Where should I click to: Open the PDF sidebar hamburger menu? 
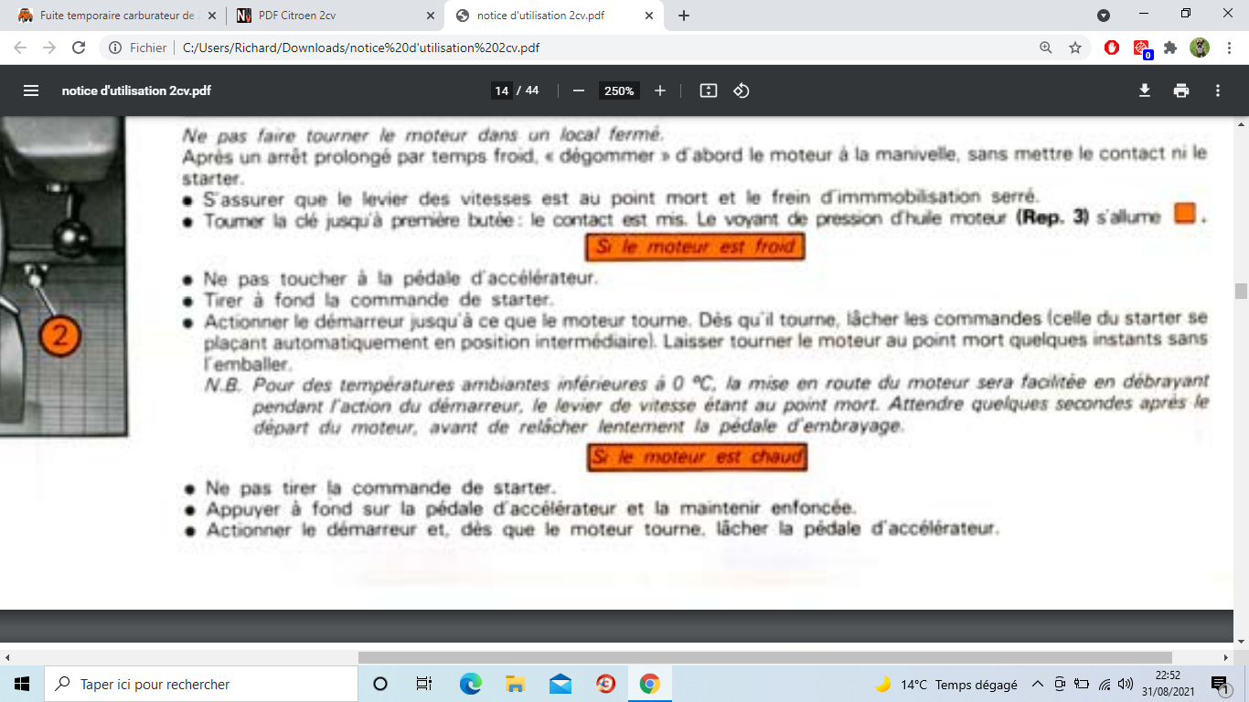[x=31, y=90]
